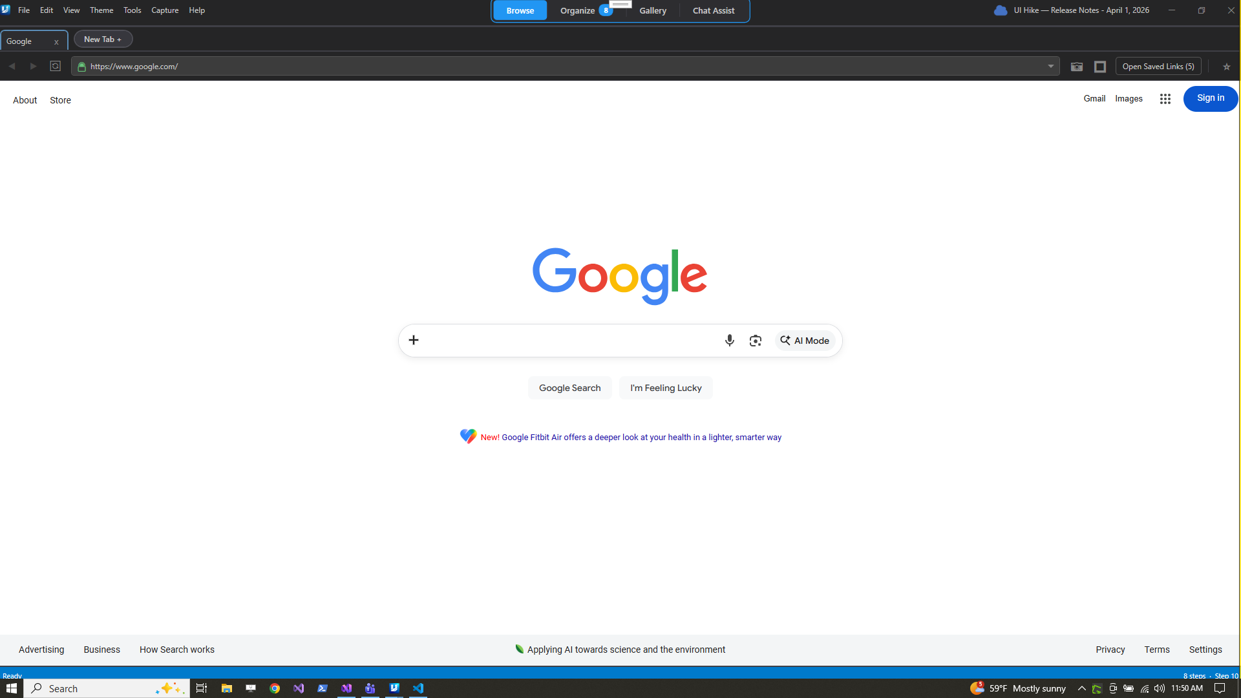Open the Google apps grid

[1165, 99]
